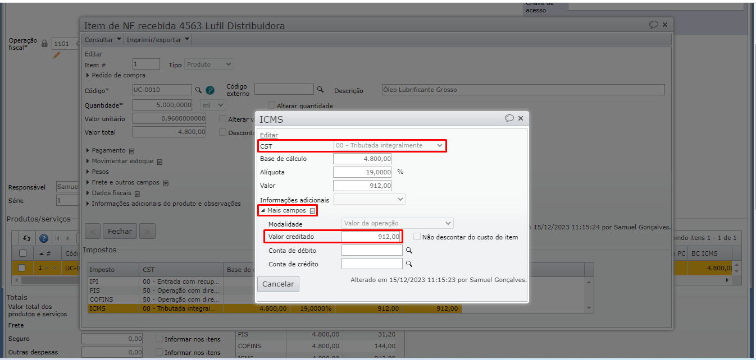Toggle checkbox beside Valor unitário field

pyautogui.click(x=223, y=119)
